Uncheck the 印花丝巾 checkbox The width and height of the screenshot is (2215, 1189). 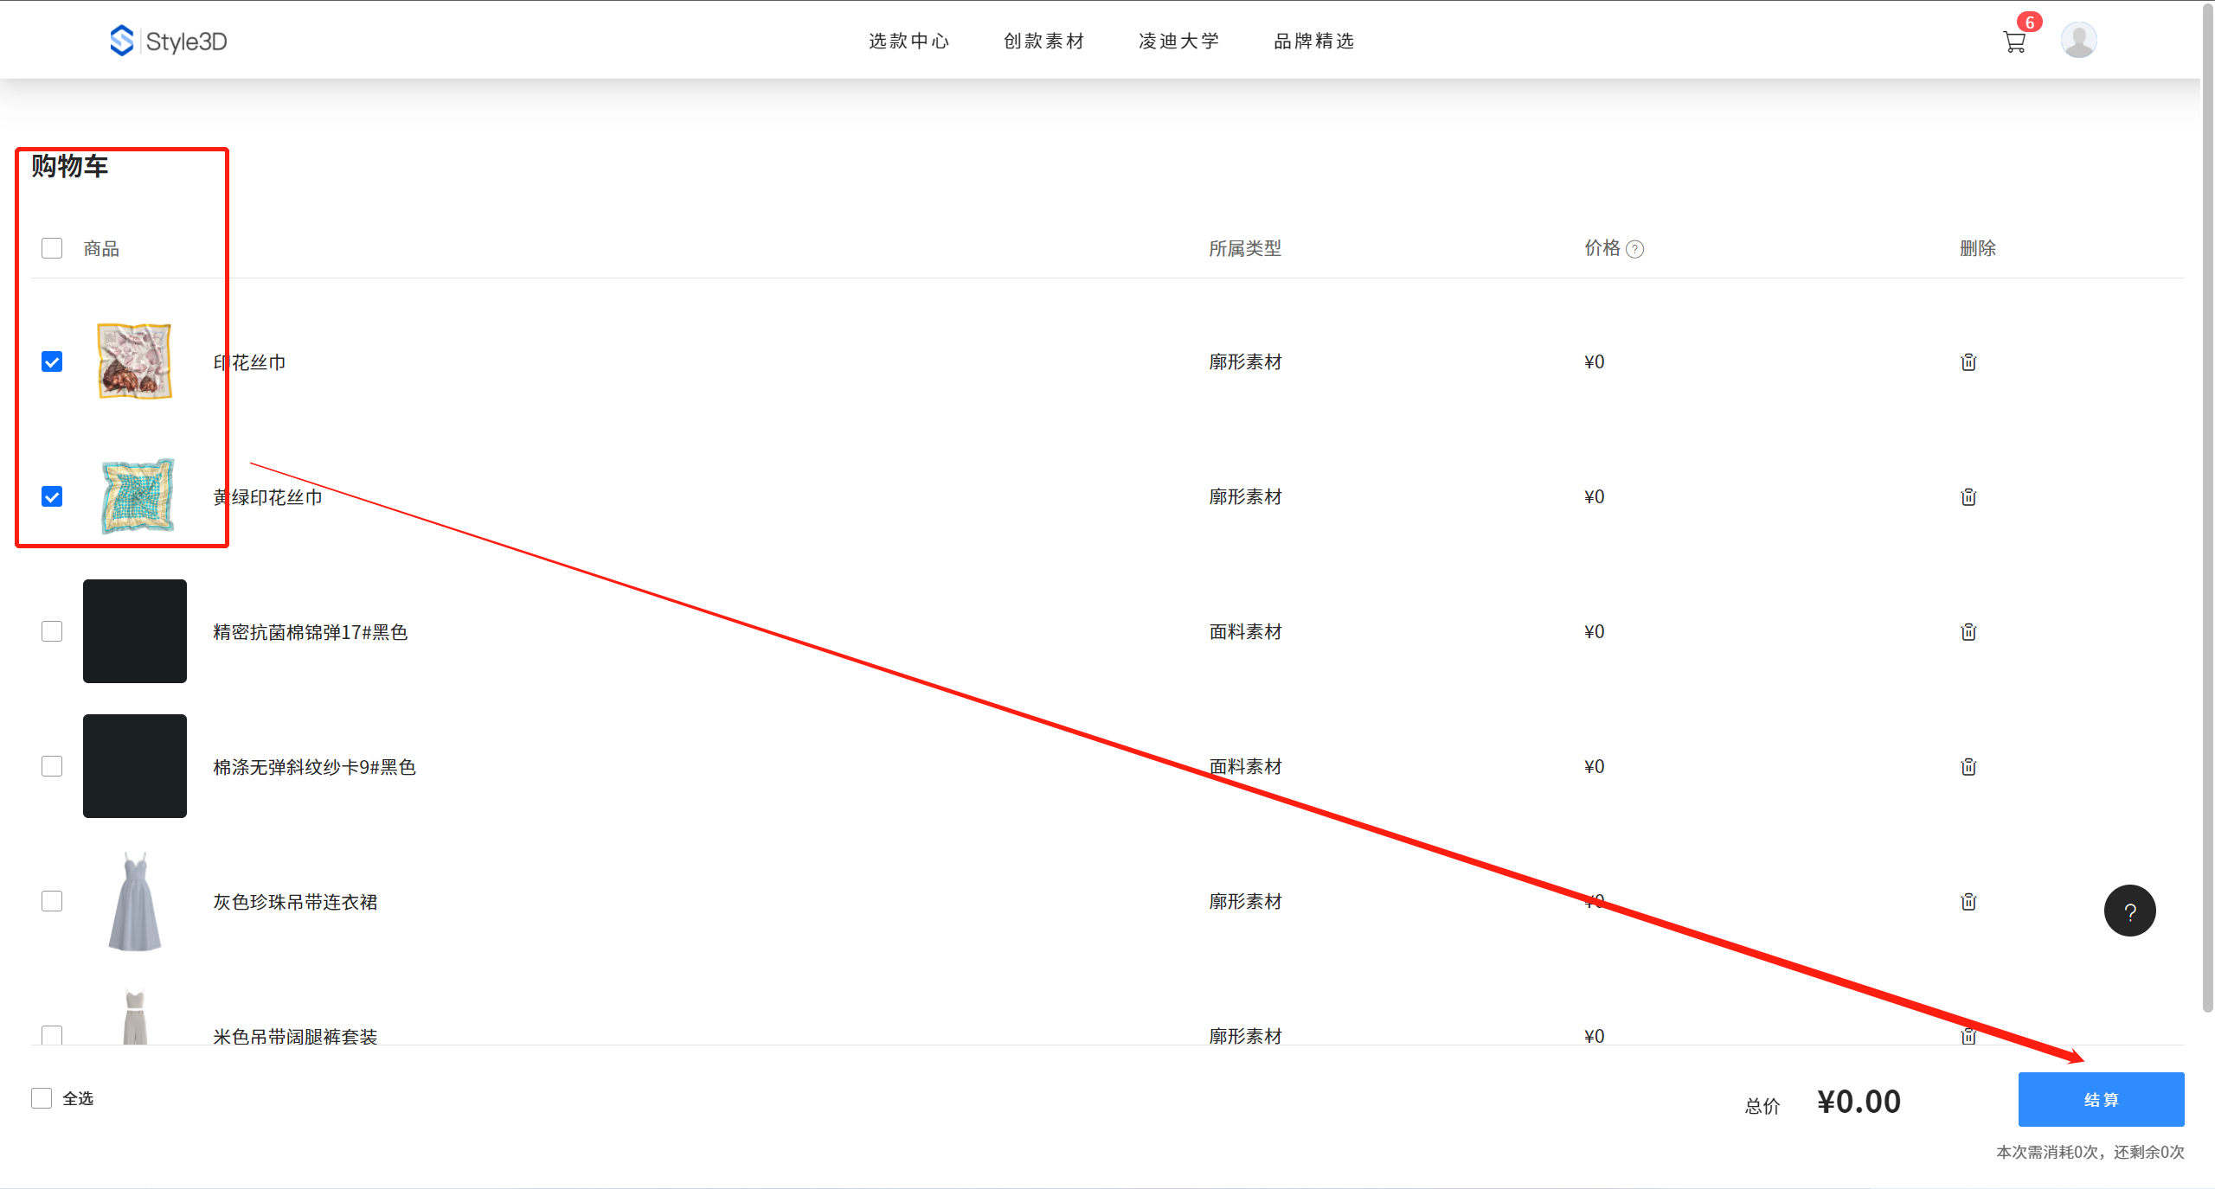pyautogui.click(x=52, y=361)
